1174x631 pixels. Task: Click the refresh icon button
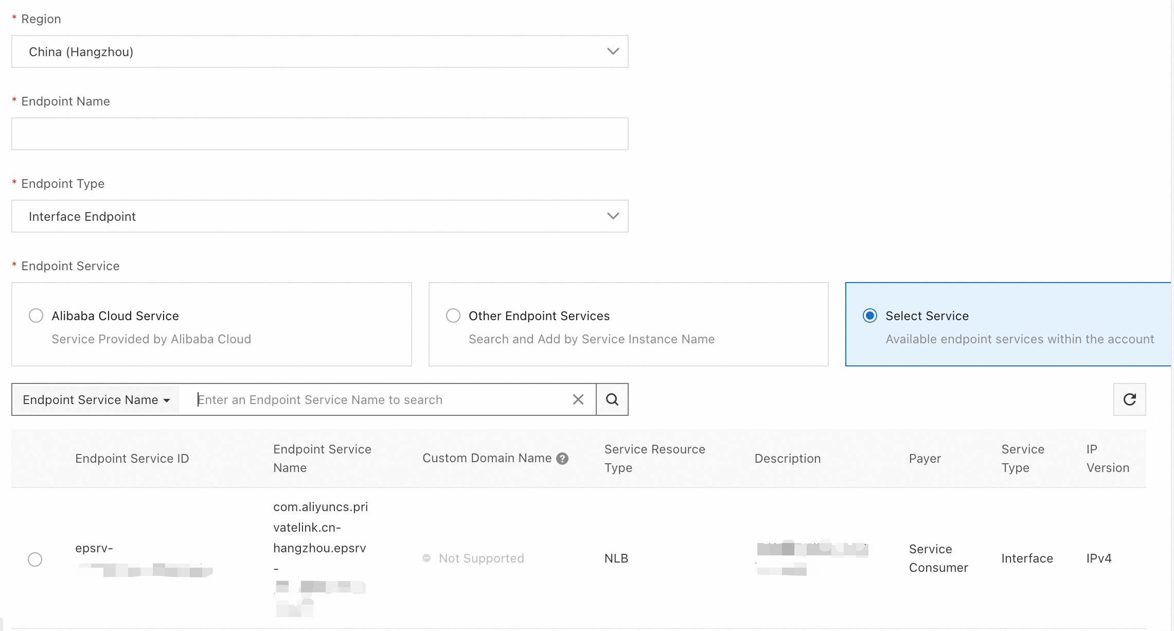[x=1129, y=399]
